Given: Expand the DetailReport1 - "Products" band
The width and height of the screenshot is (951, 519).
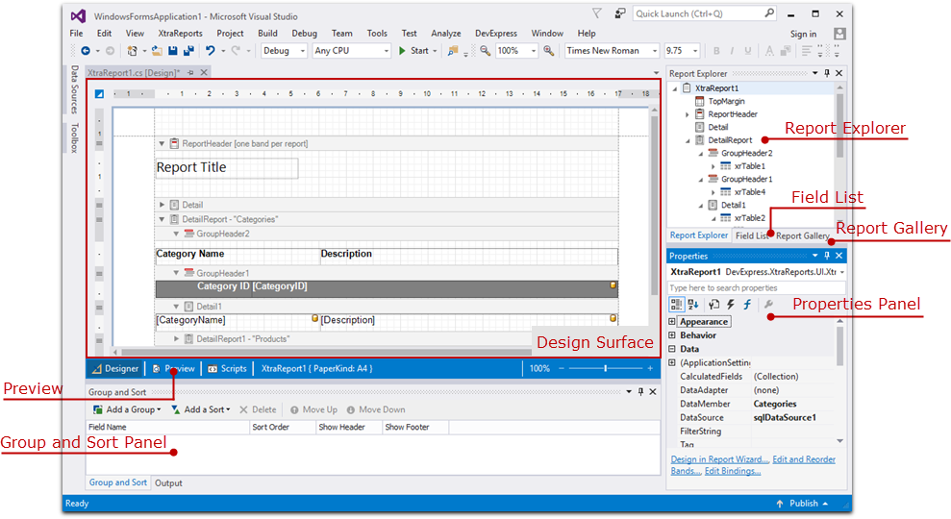Looking at the screenshot, I should [177, 339].
